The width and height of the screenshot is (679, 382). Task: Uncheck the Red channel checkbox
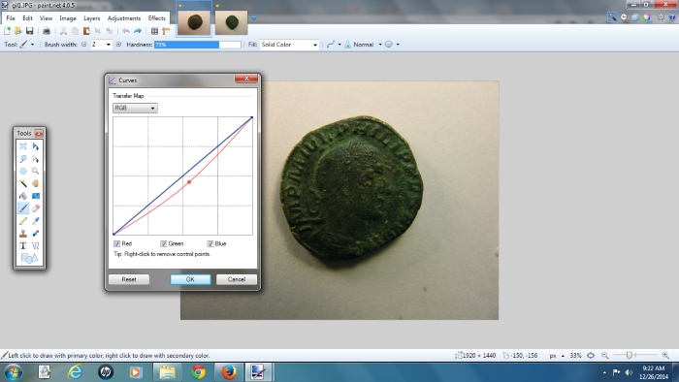[x=117, y=243]
